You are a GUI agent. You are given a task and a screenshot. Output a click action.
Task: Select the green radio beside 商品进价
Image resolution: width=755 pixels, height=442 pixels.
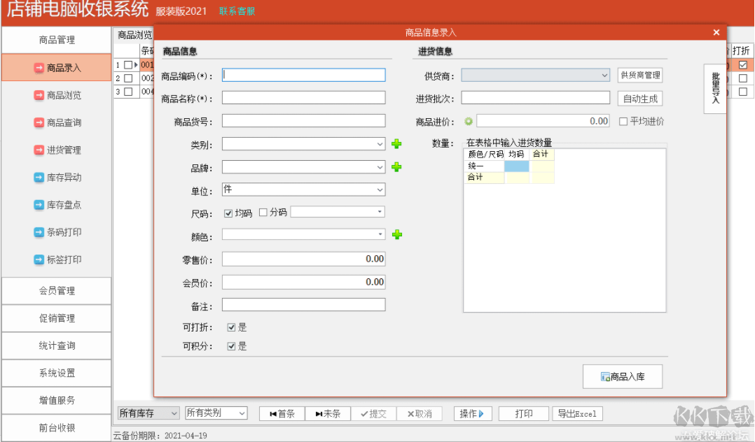tap(468, 120)
